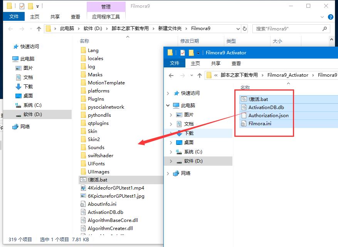Screen dimensions: 338x247
Task: Open the 应用程序工具 ribbon tab
Action: [x=106, y=17]
